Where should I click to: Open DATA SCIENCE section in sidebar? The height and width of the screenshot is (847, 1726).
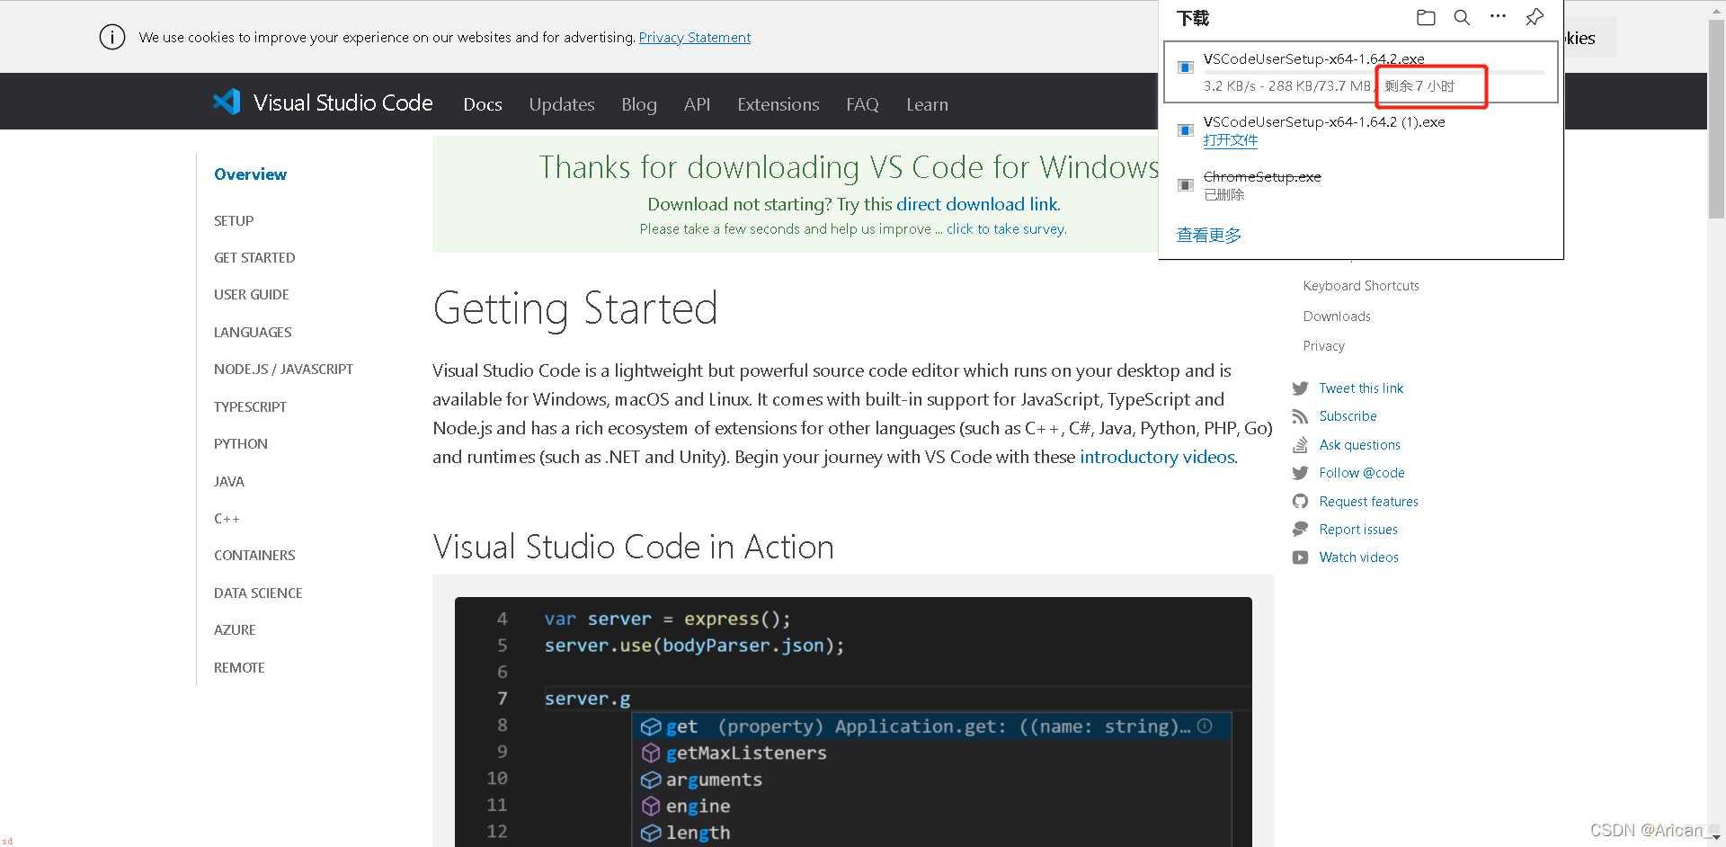point(258,593)
